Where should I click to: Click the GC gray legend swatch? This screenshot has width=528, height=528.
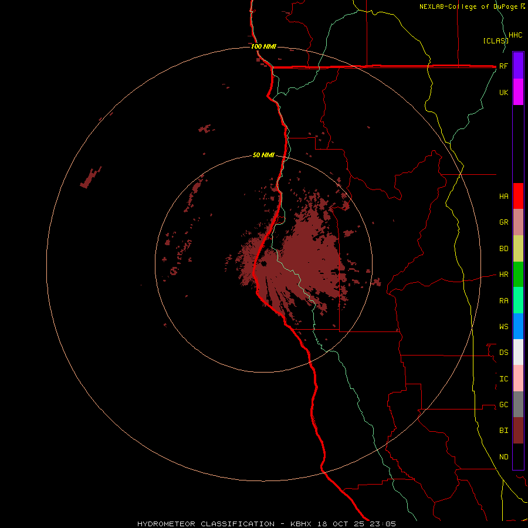[518, 404]
